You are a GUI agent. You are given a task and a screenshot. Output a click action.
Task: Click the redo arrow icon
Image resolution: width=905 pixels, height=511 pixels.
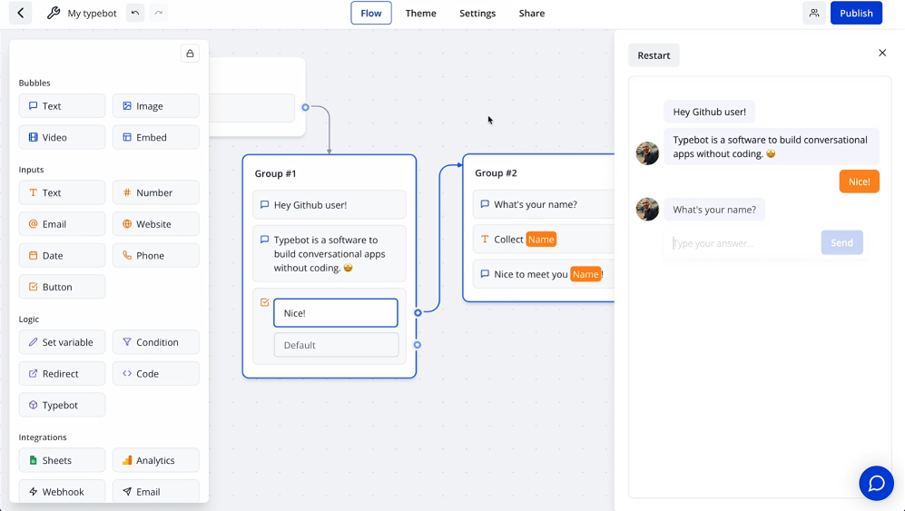159,14
